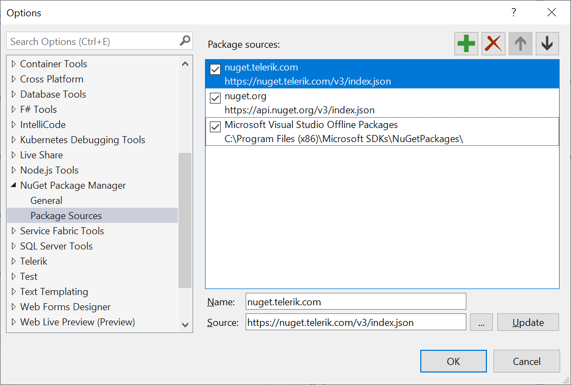The width and height of the screenshot is (571, 385).
Task: Add a new package source
Action: tap(466, 43)
